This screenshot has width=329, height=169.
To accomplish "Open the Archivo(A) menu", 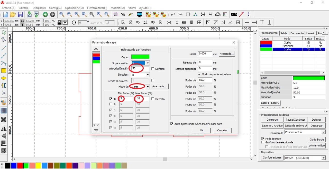I will coord(8,8).
